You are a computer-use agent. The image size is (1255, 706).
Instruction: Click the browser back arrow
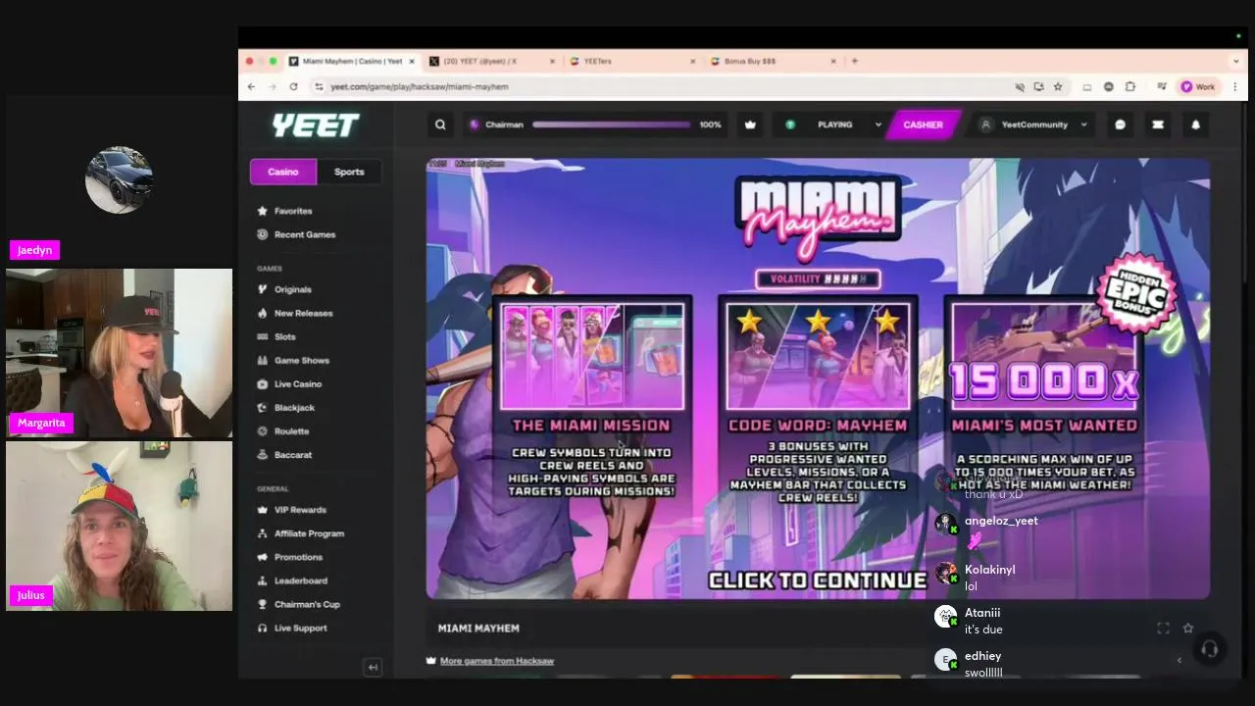point(251,86)
